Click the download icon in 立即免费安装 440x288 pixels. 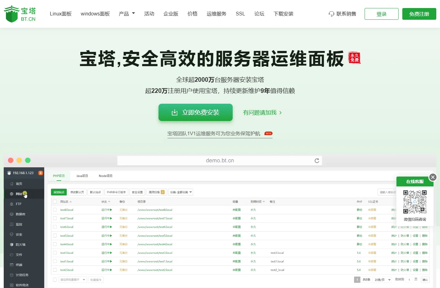175,113
